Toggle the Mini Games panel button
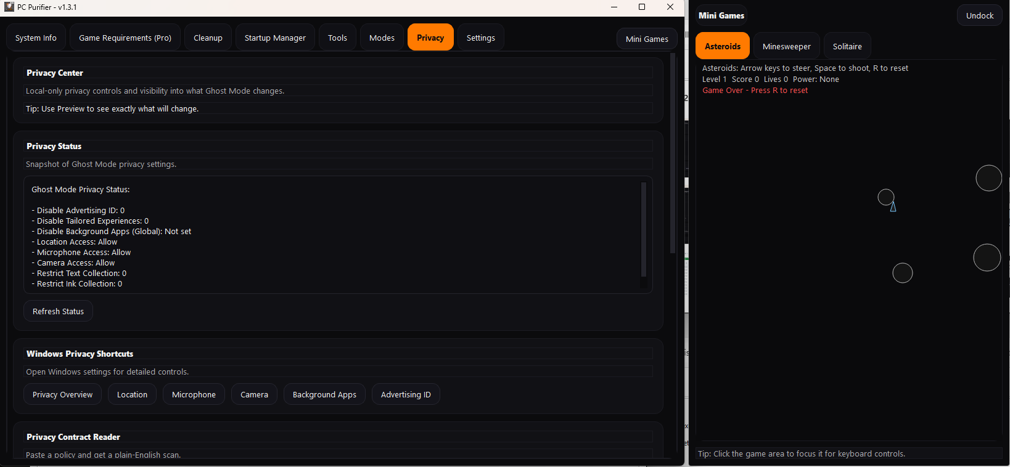 [647, 39]
